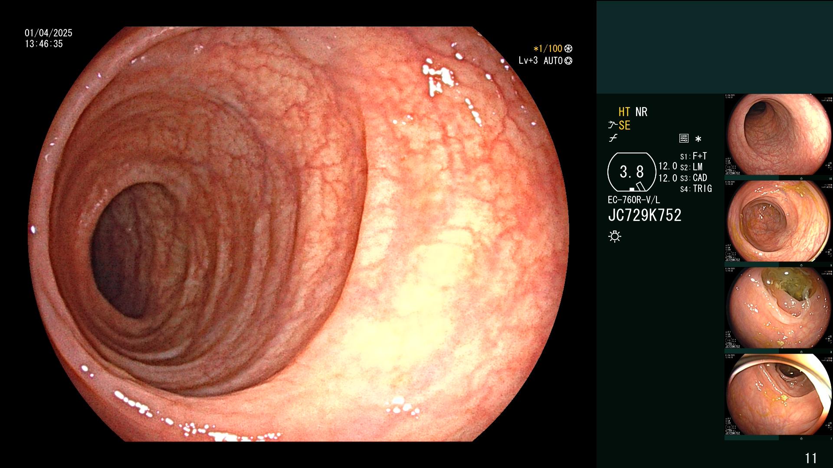Click the iris mode icon beside AUTO
This screenshot has width=833, height=468.
click(x=568, y=61)
